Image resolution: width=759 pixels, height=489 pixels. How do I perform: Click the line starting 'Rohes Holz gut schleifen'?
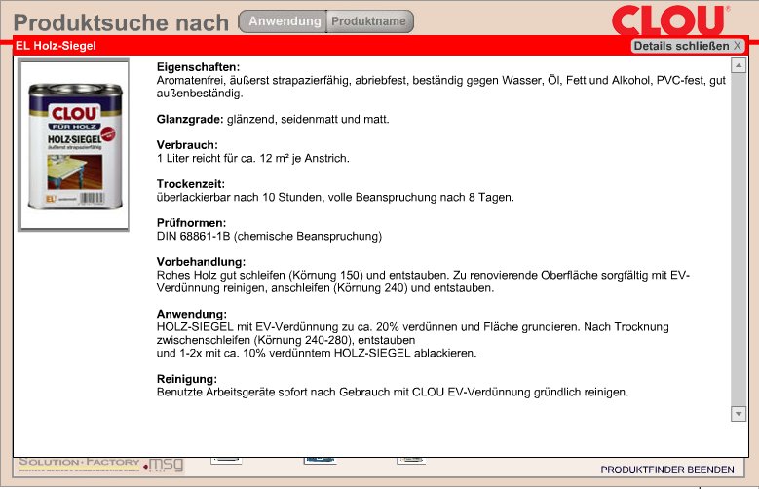[x=423, y=275]
